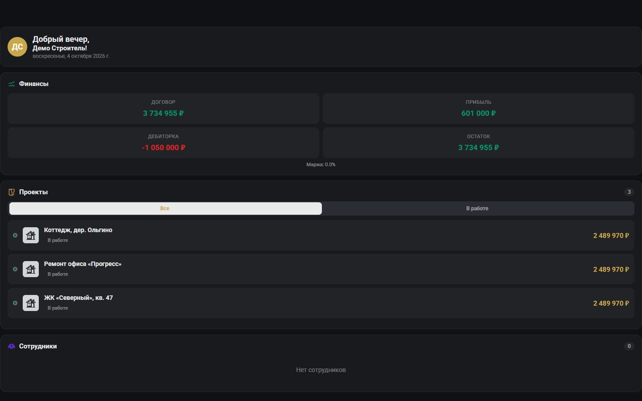This screenshot has width=642, height=401.
Task: Click the Нет сотрудников message
Action: coord(321,370)
